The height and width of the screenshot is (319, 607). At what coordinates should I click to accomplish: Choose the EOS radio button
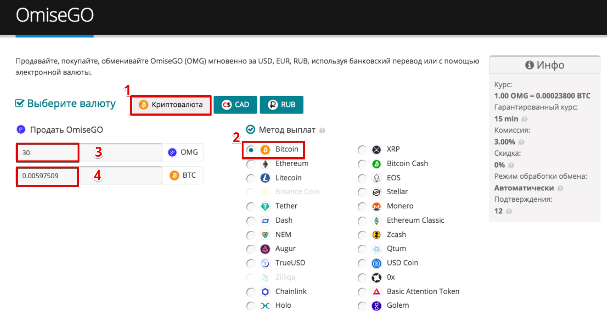(x=362, y=178)
